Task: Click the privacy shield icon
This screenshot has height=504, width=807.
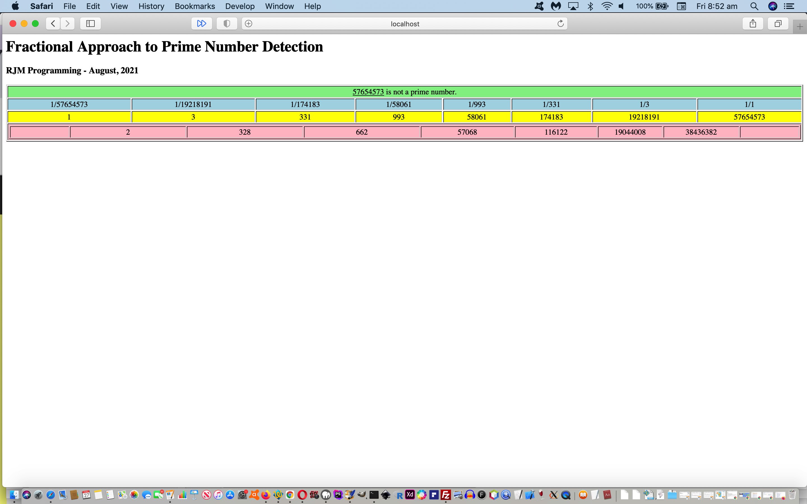Action: 227,24
